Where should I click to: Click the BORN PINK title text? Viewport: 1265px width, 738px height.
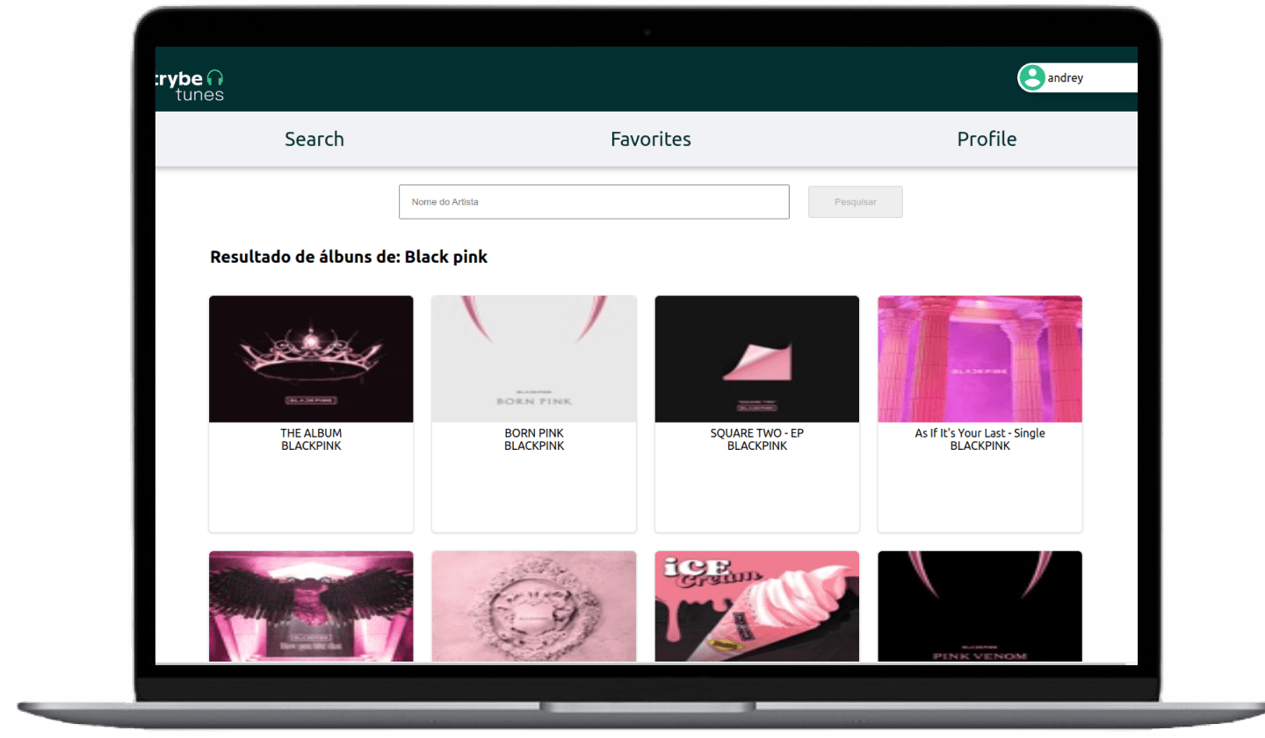[534, 433]
